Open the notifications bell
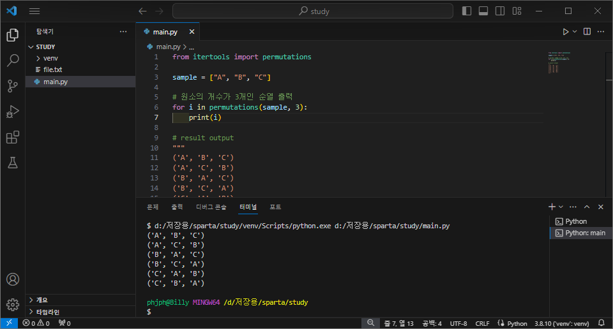The width and height of the screenshot is (613, 329). click(602, 323)
